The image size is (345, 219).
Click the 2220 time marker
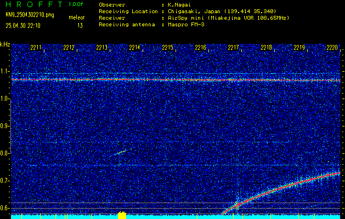tap(332, 48)
